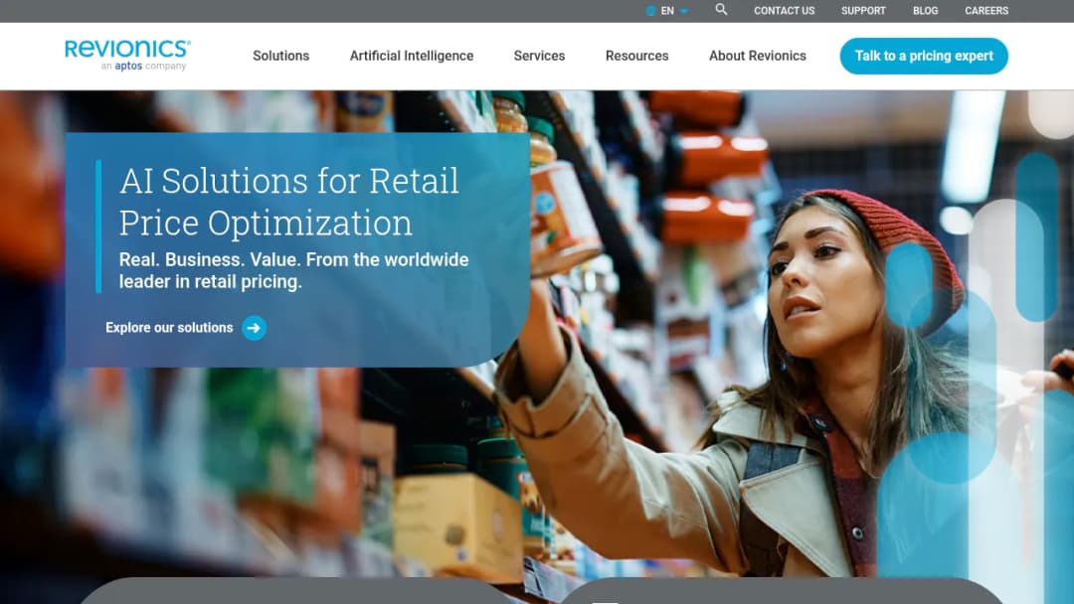Open the Services menu
This screenshot has width=1074, height=604.
[x=539, y=56]
